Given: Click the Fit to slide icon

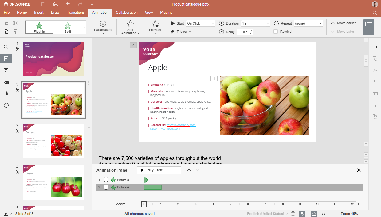Looking at the screenshot, I should 314,214.
